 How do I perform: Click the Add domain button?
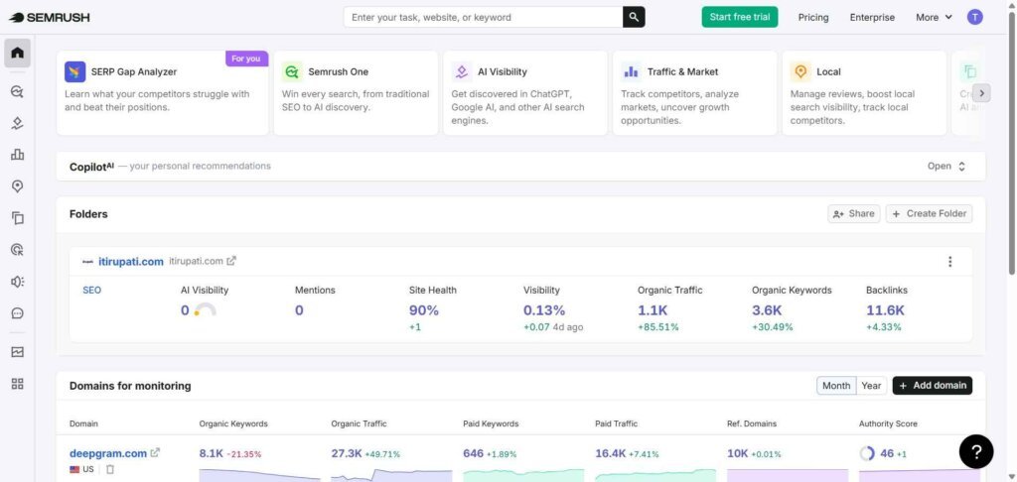[x=932, y=386]
